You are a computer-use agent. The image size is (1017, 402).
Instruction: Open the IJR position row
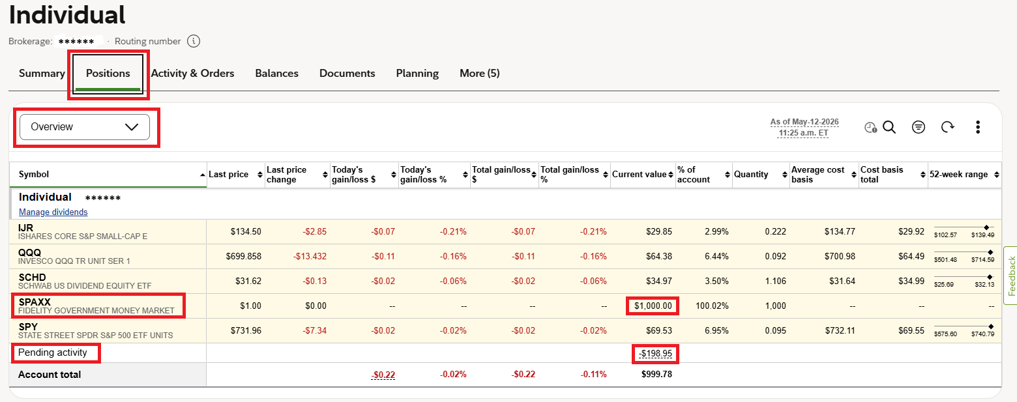[x=505, y=231]
